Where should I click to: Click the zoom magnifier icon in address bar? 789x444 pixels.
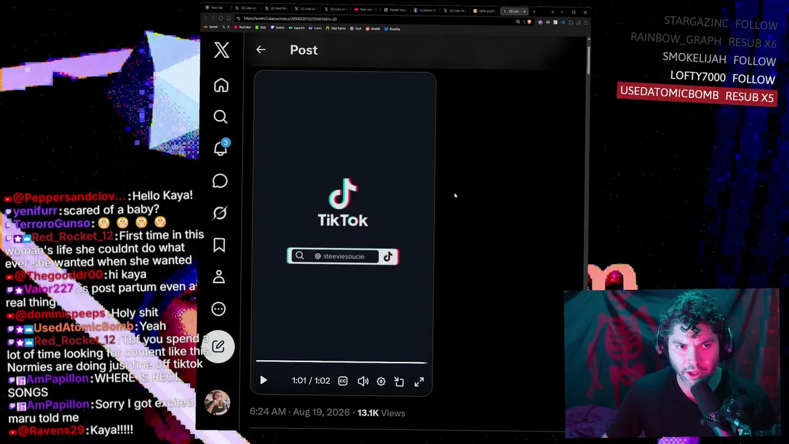pyautogui.click(x=518, y=22)
